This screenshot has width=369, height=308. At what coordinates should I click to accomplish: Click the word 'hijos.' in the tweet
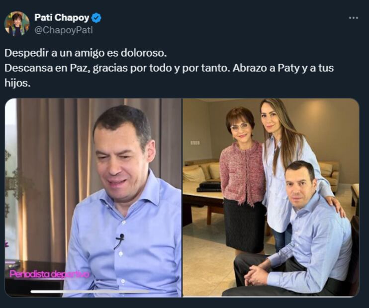click(17, 83)
